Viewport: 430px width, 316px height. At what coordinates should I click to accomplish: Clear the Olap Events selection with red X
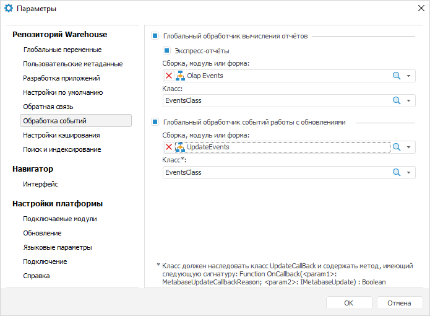pyautogui.click(x=169, y=76)
